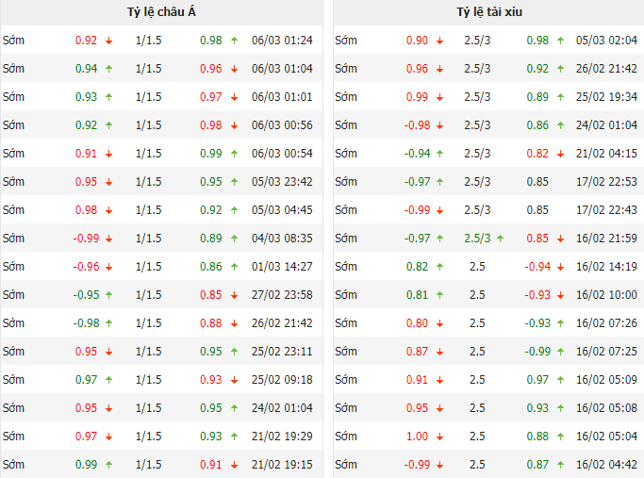Click the red down arrow beside 0.82 in the 21/02 04:15 row
Screen dimensions: 644x478
560,154
